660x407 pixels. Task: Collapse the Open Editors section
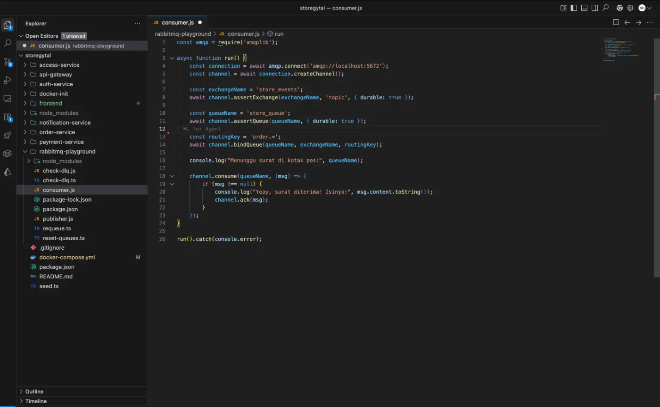click(x=21, y=36)
